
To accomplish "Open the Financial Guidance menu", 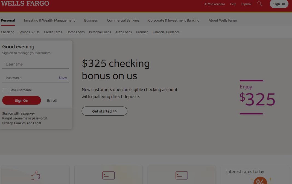I will 166,32.
